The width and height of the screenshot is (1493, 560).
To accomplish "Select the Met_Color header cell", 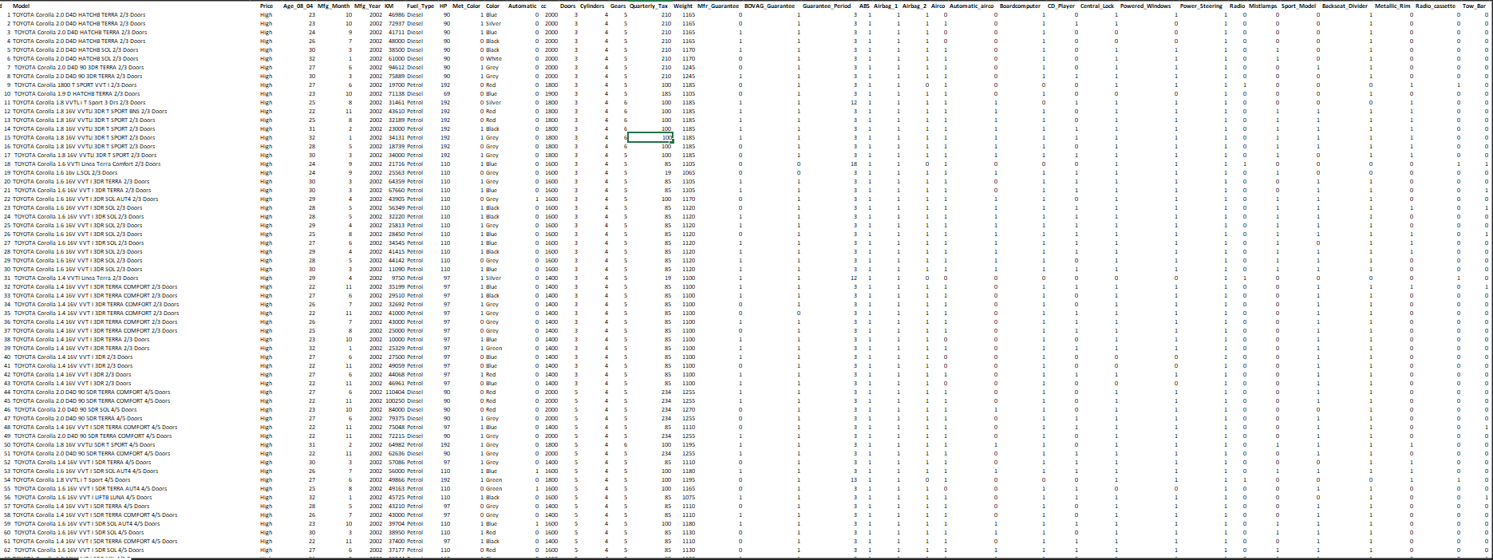I will pos(467,6).
